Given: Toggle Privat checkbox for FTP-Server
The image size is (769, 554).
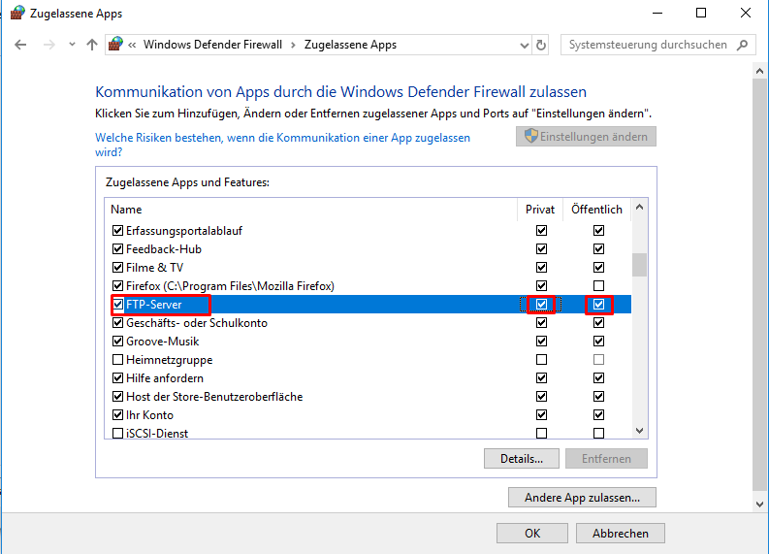Looking at the screenshot, I should [541, 305].
